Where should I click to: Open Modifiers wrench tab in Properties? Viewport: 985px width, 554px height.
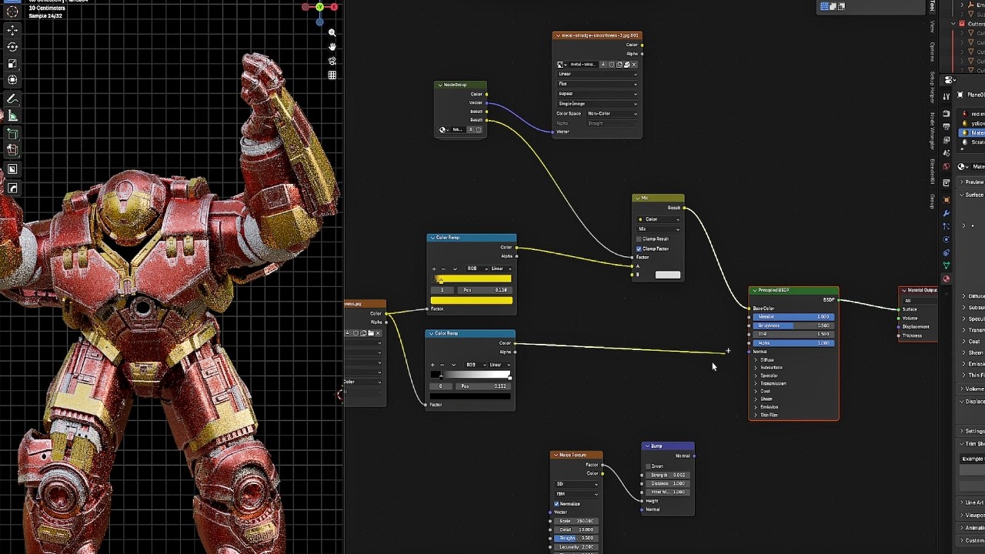947,212
